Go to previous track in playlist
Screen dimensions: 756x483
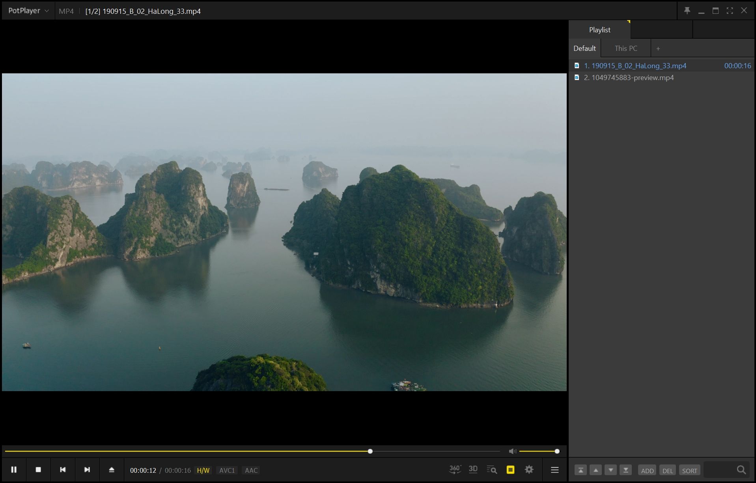coord(63,470)
